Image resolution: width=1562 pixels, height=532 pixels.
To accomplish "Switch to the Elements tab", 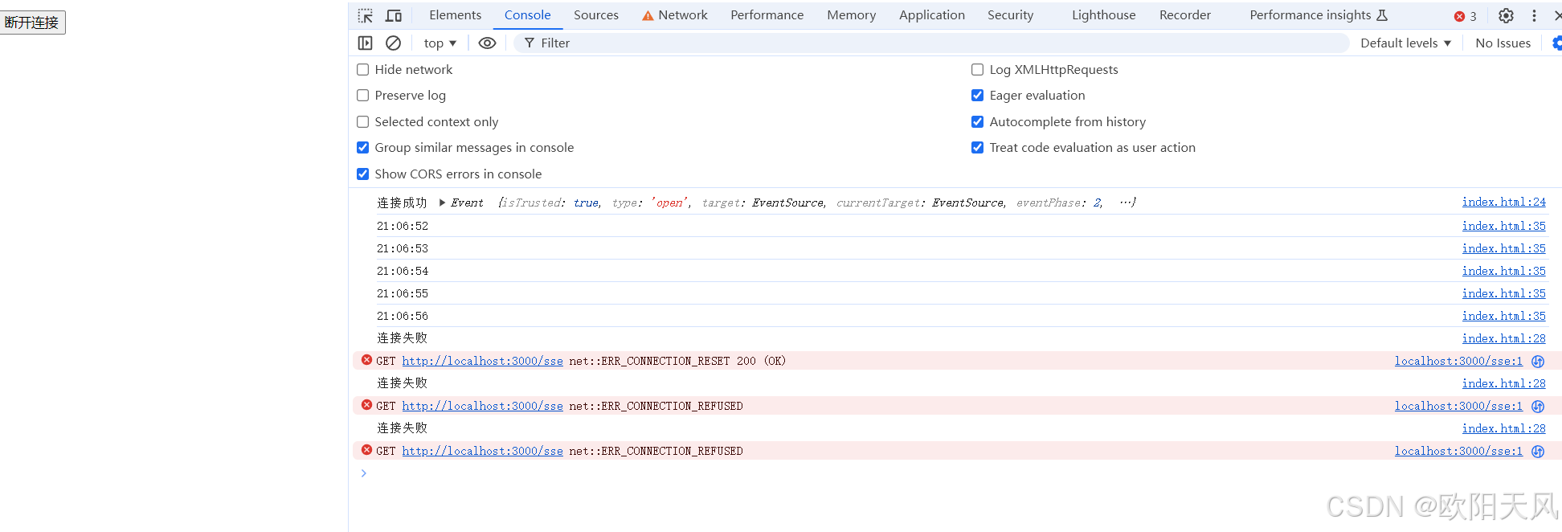I will click(455, 15).
